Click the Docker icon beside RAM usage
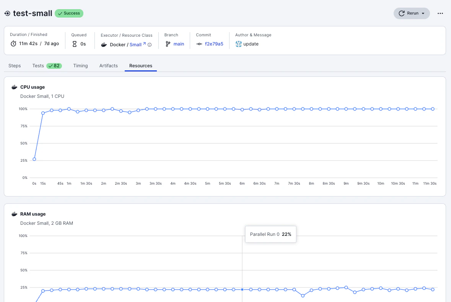The height and width of the screenshot is (302, 451). [x=14, y=214]
